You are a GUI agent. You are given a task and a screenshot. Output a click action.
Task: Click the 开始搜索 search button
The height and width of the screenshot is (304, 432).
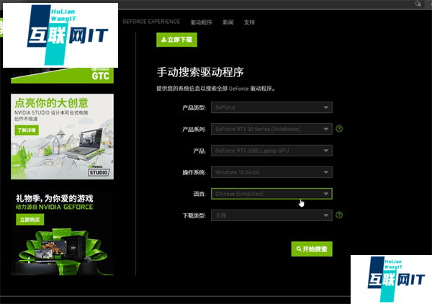[312, 249]
